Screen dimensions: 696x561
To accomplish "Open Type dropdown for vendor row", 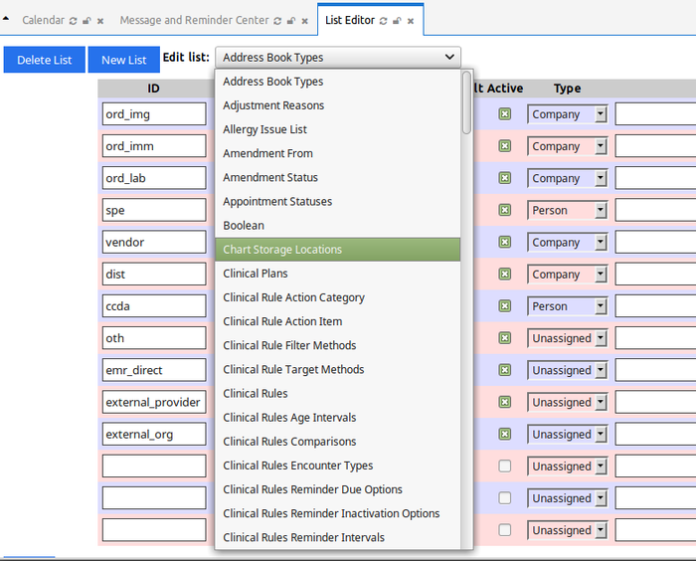I will [x=567, y=242].
